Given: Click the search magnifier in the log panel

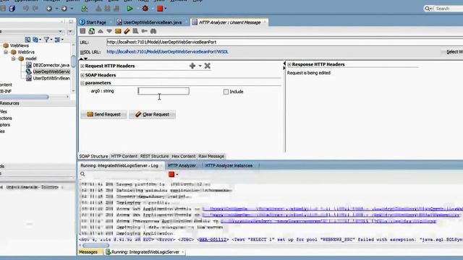Looking at the screenshot, I should pyautogui.click(x=82, y=174).
